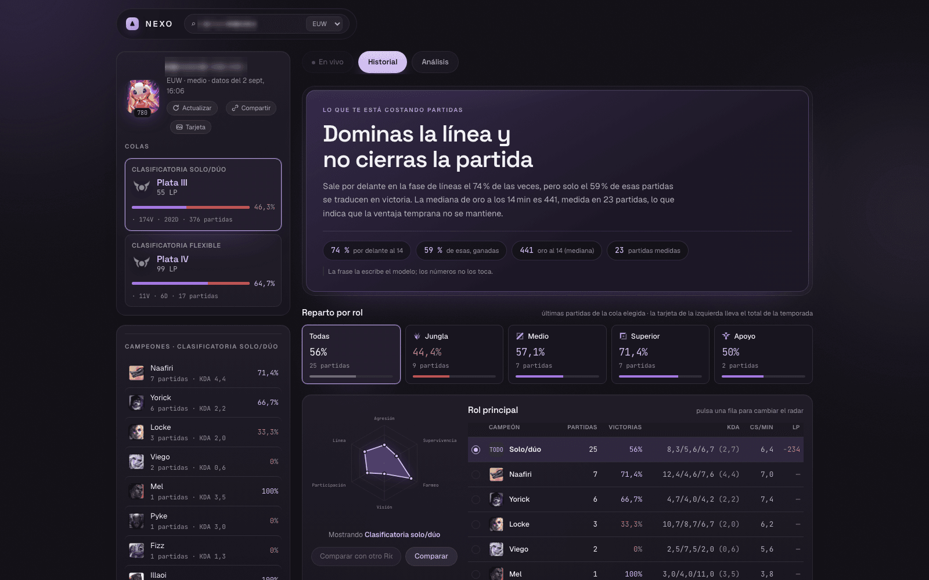Click Viego champion icon in Campeones list
Image resolution: width=929 pixels, height=580 pixels.
(136, 462)
